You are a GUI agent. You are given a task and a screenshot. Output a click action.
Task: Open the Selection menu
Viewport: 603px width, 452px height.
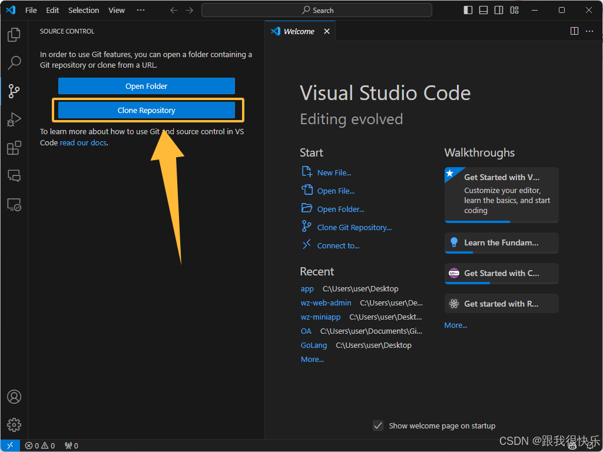click(x=84, y=11)
